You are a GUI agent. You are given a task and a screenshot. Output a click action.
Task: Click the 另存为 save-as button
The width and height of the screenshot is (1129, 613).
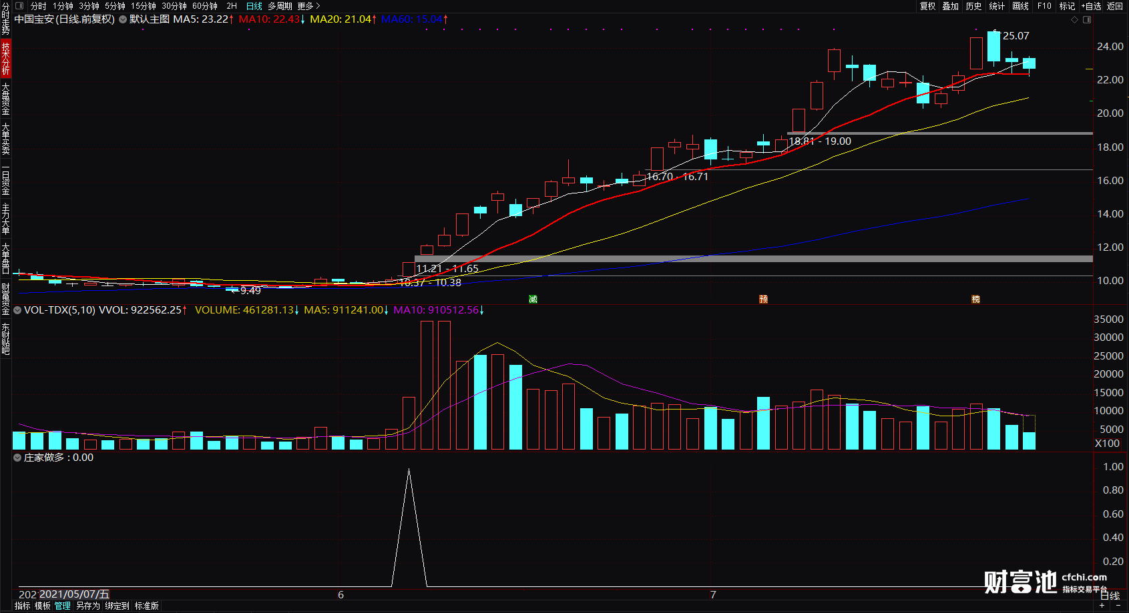tap(87, 606)
